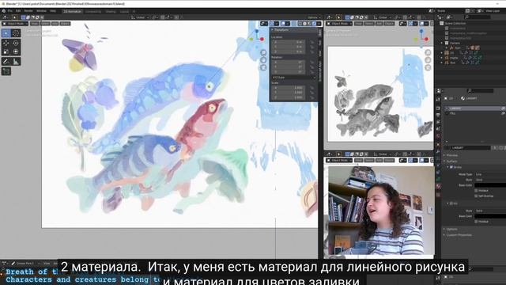
Task: Select the Cursor tool
Action: (x=16, y=33)
